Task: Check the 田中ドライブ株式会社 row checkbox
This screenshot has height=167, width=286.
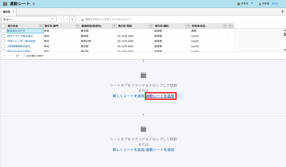Action: [3, 36]
